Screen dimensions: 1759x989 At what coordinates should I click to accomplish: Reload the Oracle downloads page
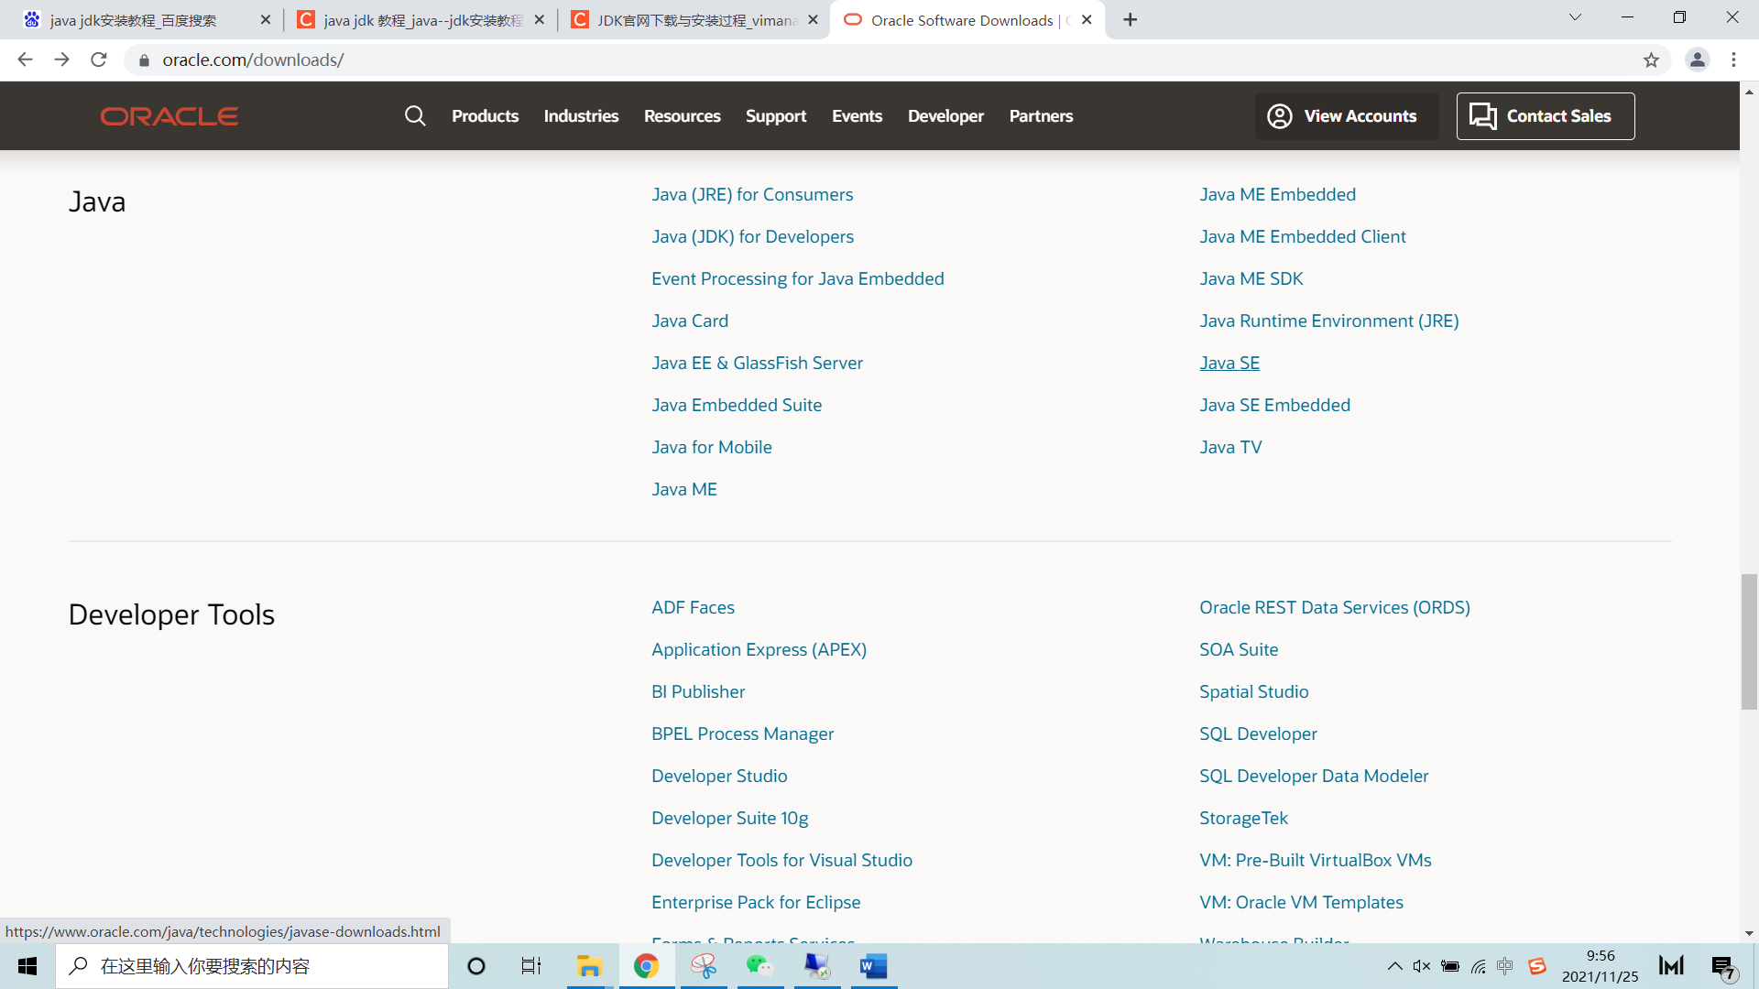[x=99, y=60]
